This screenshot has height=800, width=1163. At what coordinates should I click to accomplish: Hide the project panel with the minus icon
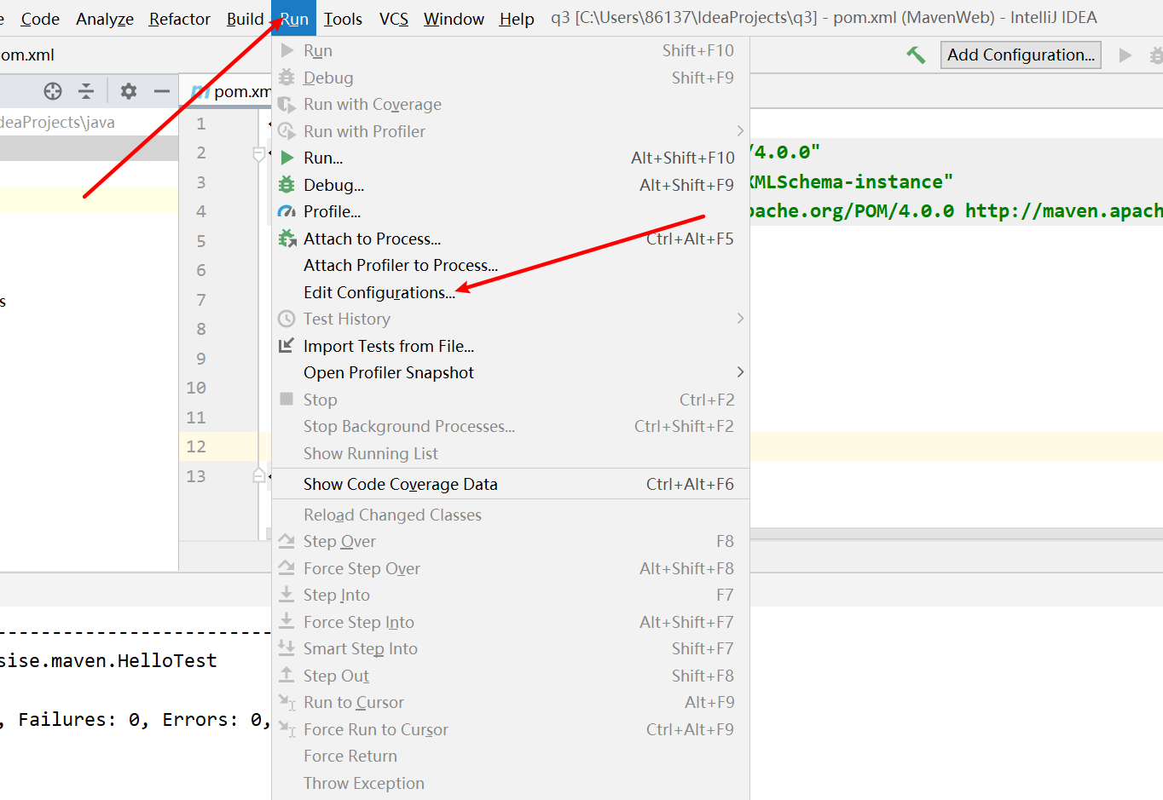tap(162, 91)
